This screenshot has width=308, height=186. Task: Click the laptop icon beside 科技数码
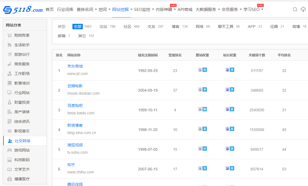9,160
